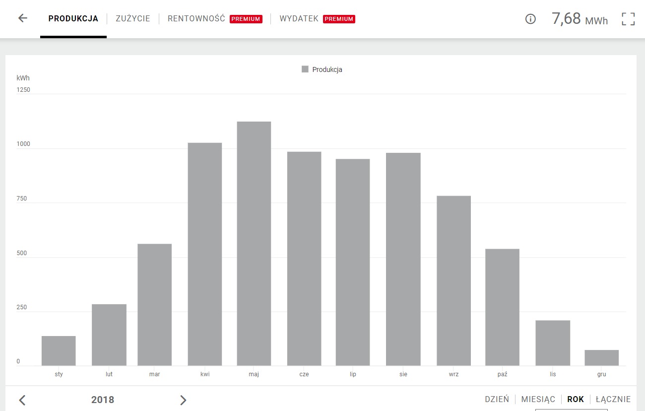Go to previous year with left chevron

click(22, 400)
